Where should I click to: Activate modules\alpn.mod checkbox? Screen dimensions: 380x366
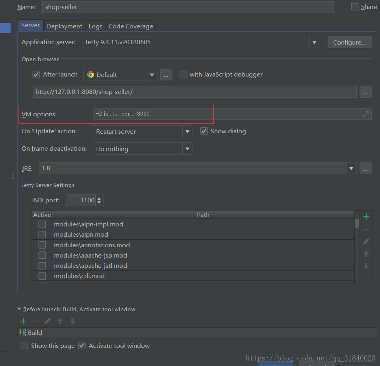coord(42,234)
